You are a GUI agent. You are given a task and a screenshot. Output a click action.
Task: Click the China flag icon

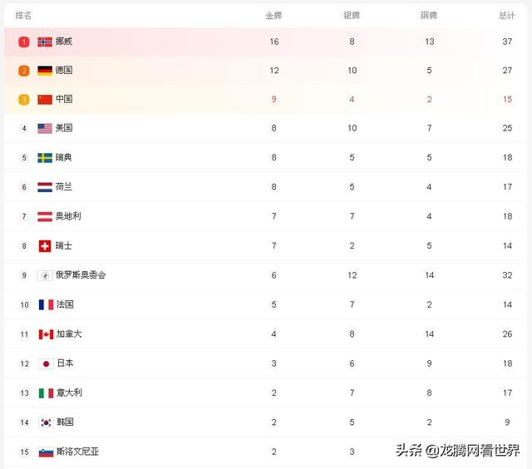tap(45, 100)
